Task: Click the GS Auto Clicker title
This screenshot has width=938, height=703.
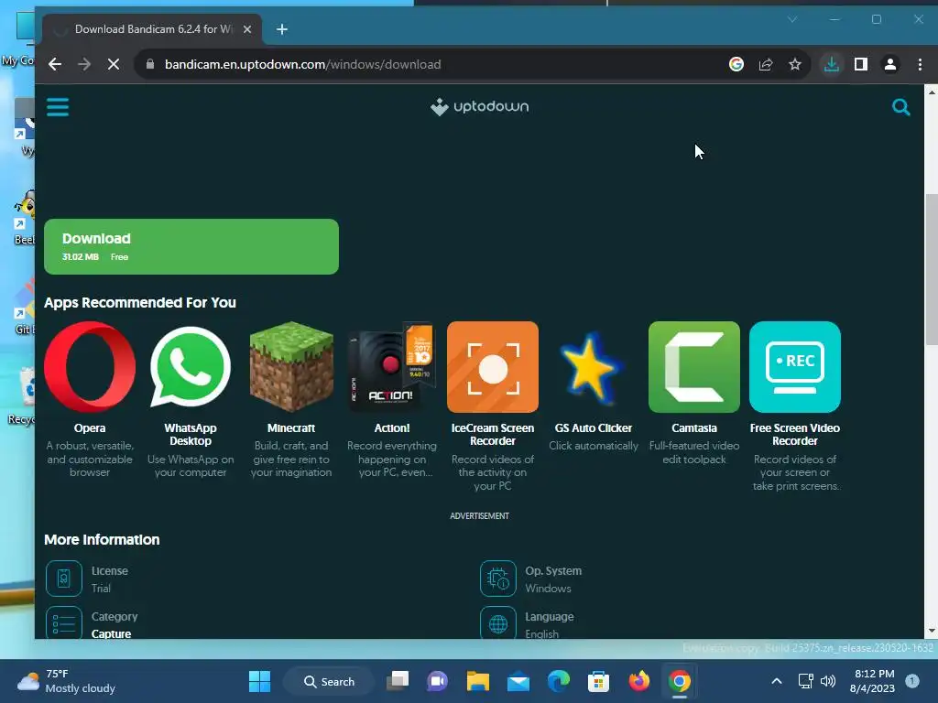Action: pyautogui.click(x=593, y=428)
